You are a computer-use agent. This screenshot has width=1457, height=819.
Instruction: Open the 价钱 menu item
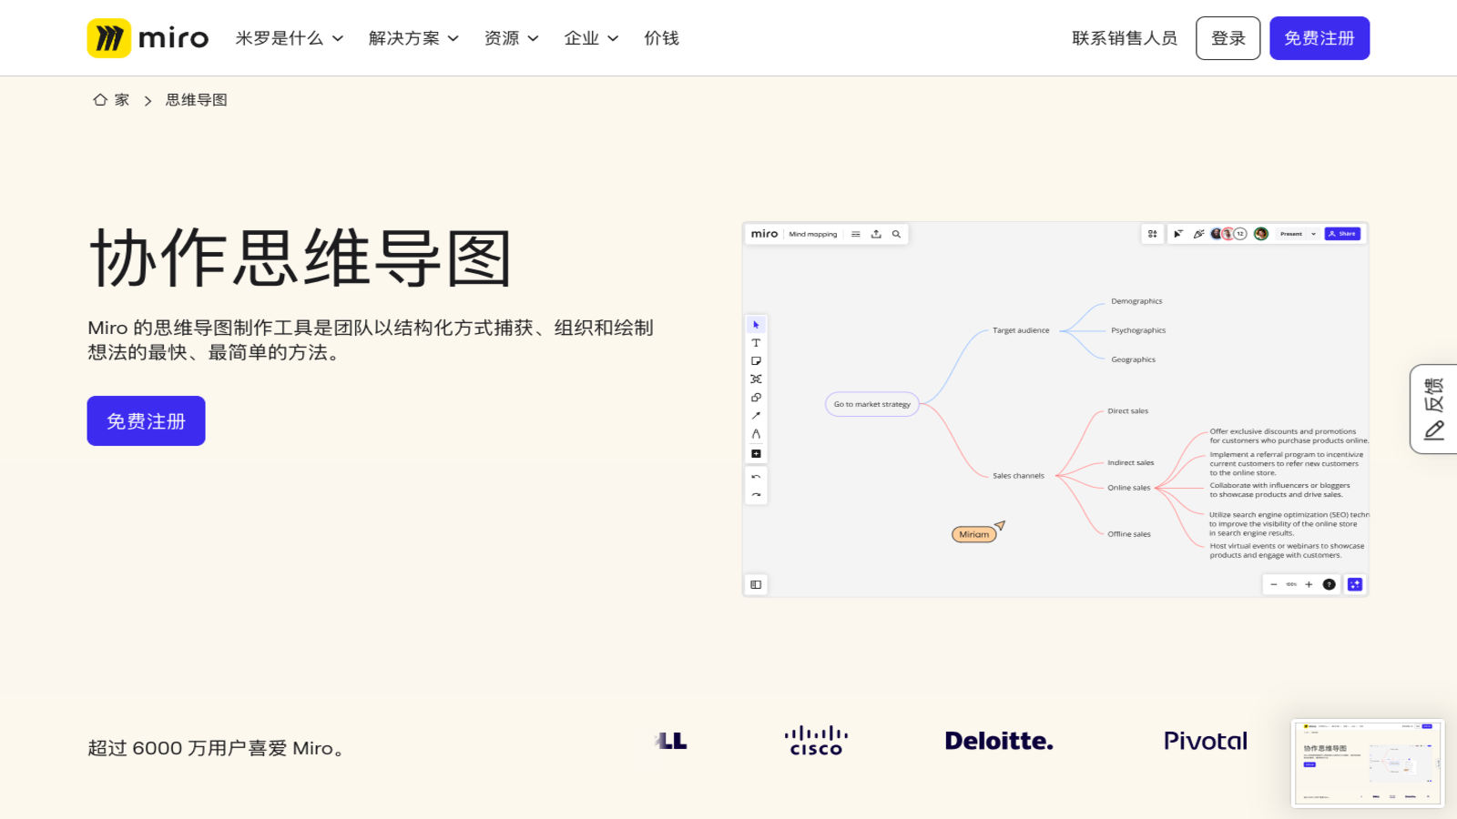(661, 38)
